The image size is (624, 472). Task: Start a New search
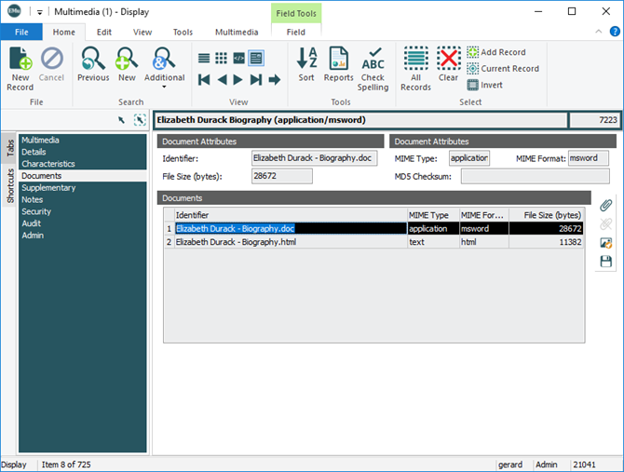[x=127, y=63]
